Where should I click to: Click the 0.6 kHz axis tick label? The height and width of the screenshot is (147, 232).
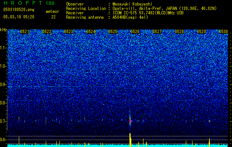3,140
